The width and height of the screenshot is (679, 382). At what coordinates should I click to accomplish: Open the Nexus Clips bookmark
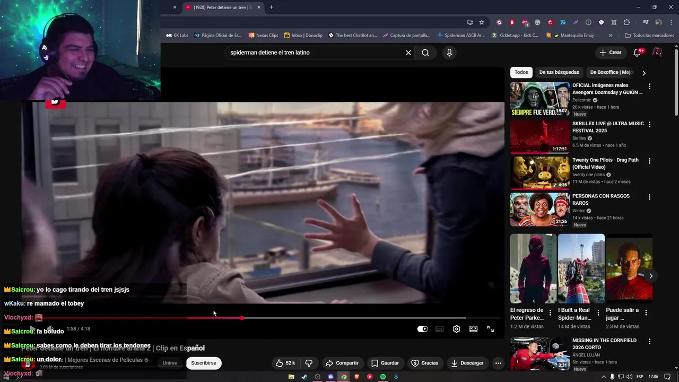263,36
